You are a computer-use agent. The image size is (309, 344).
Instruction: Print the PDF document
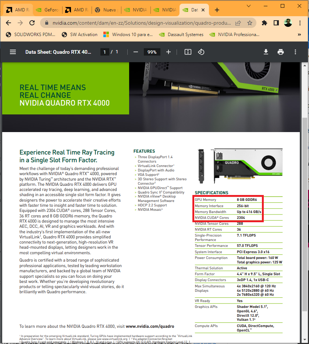point(280,52)
